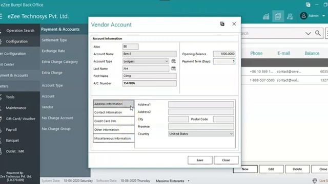Select the Vendor menu item

(x=48, y=107)
